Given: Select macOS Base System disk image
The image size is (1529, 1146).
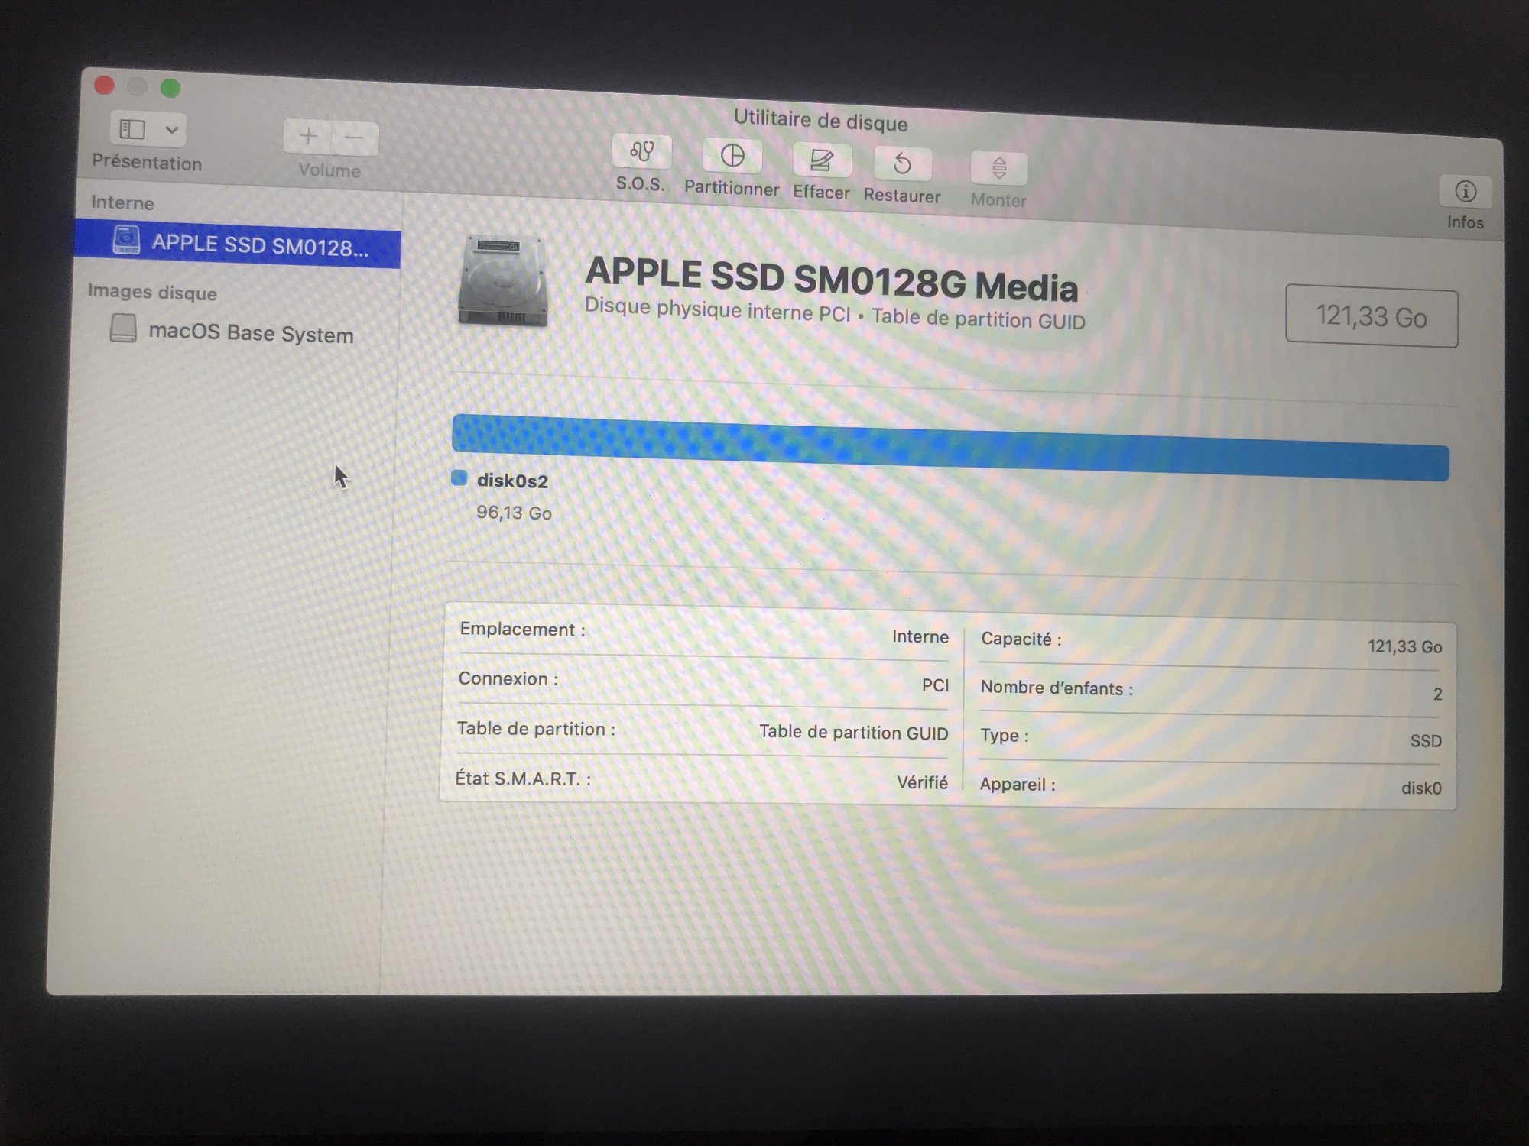Looking at the screenshot, I should pyautogui.click(x=251, y=333).
